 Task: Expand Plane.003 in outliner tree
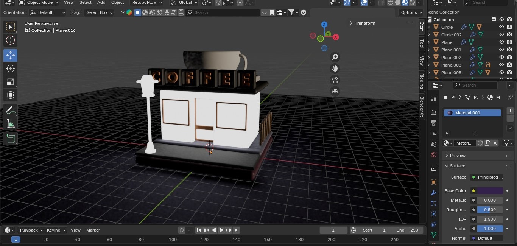pos(429,65)
